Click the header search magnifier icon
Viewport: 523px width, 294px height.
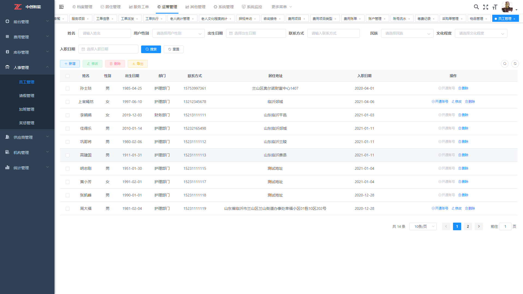[x=476, y=7]
